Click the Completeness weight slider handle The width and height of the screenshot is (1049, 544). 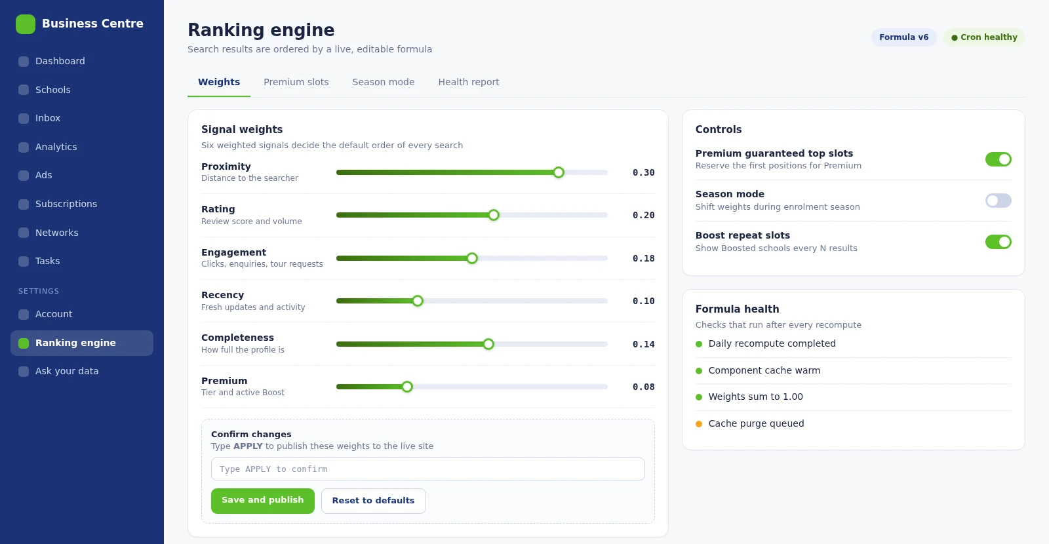click(x=488, y=344)
